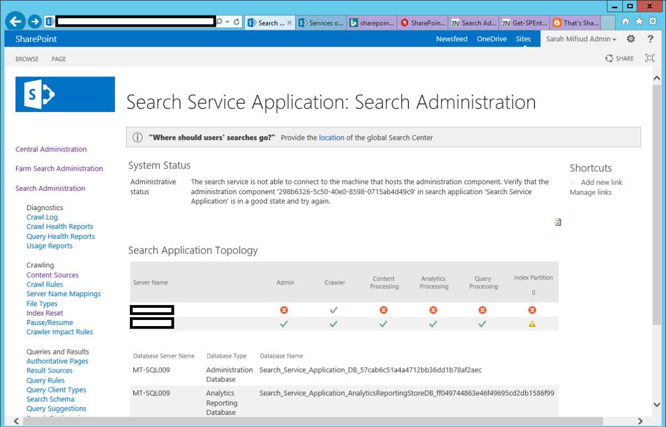Click the Admin checkmark in second server row

pyautogui.click(x=284, y=324)
